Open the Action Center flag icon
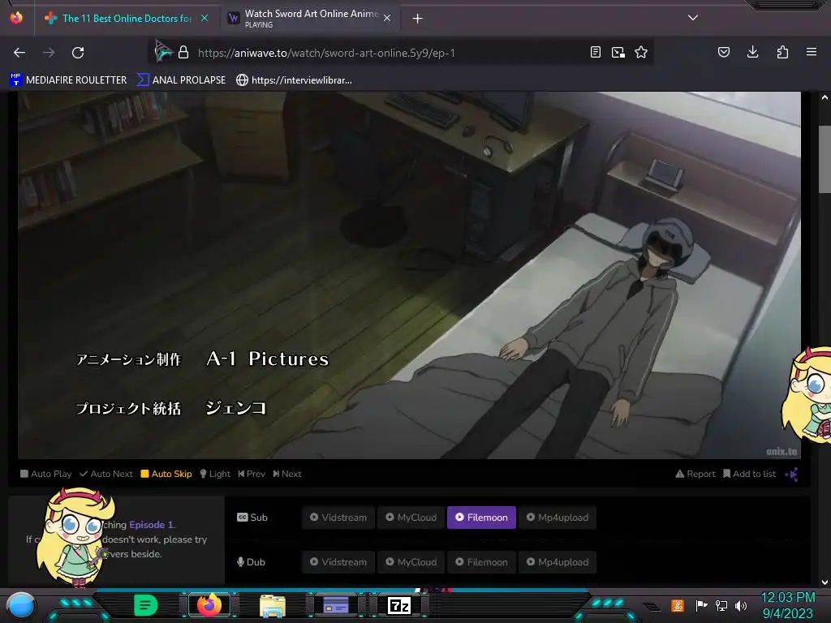 click(700, 605)
